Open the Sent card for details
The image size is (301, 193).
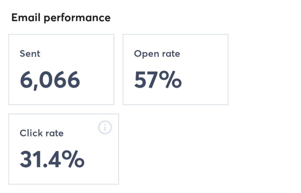click(61, 69)
